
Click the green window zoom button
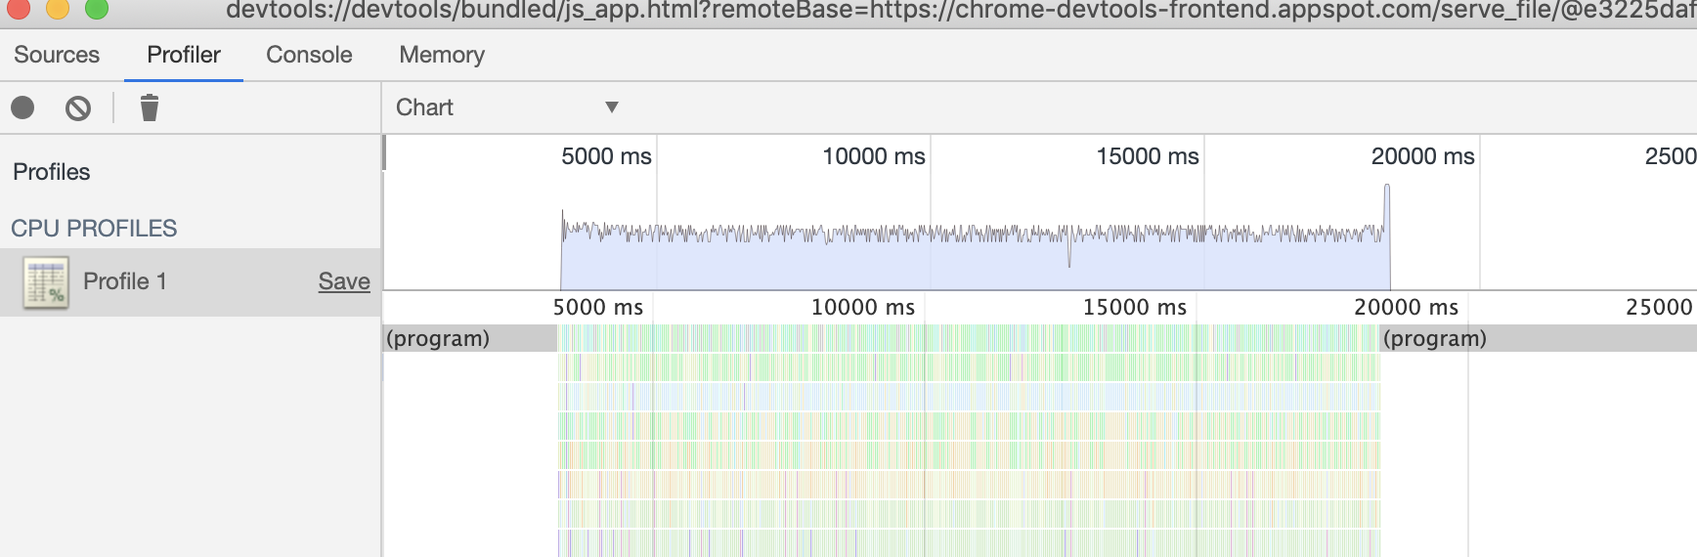(96, 9)
